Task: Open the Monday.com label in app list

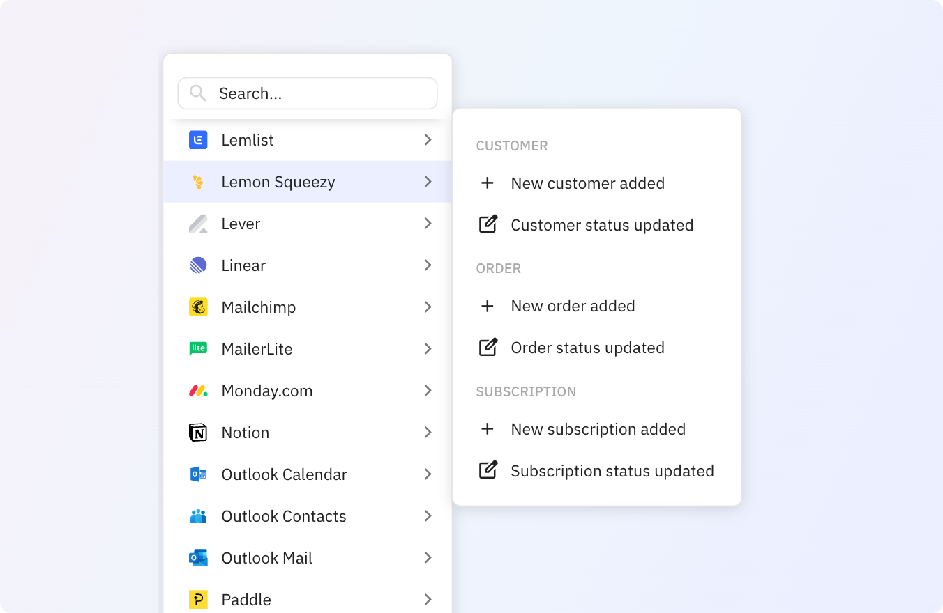Action: [x=267, y=391]
